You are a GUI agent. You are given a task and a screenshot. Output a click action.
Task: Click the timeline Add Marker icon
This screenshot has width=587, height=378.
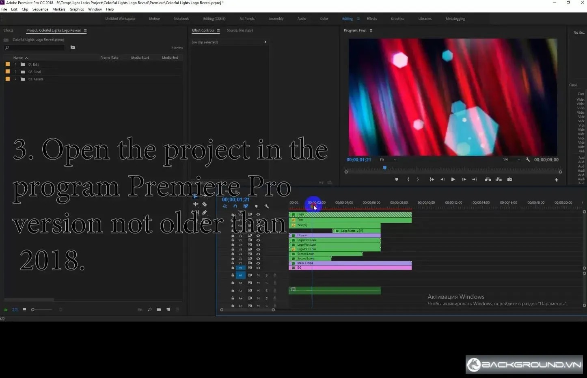tap(256, 206)
